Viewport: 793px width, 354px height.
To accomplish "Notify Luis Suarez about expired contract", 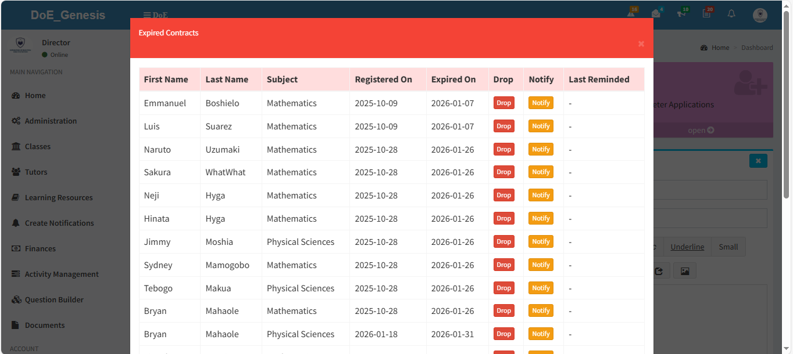I will click(540, 126).
